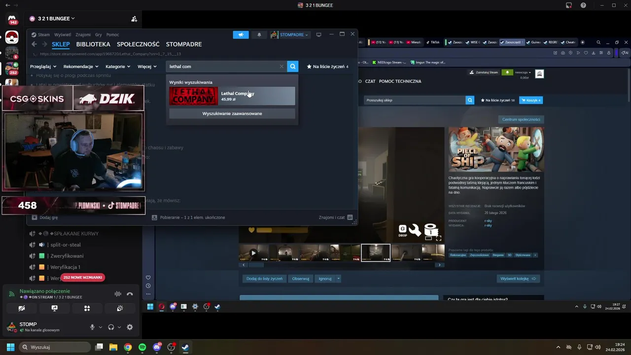Disconnect from voice with the hang-up icon

point(130,294)
